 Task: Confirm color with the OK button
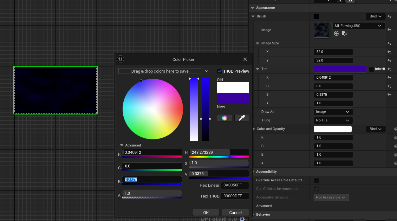pos(206,212)
